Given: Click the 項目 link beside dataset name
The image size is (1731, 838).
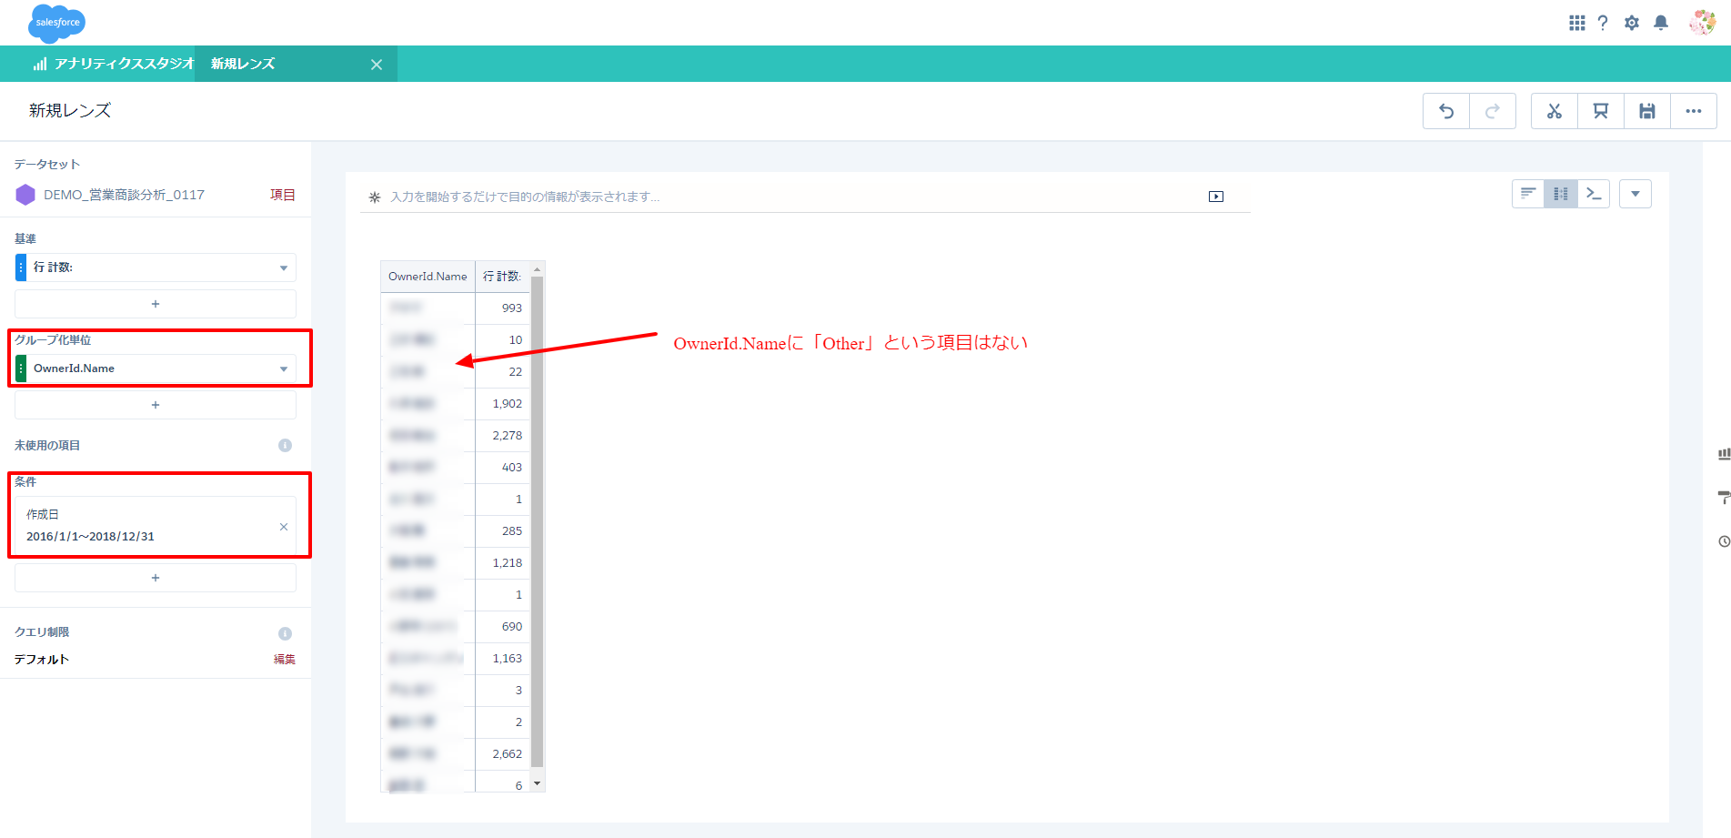Looking at the screenshot, I should point(283,195).
